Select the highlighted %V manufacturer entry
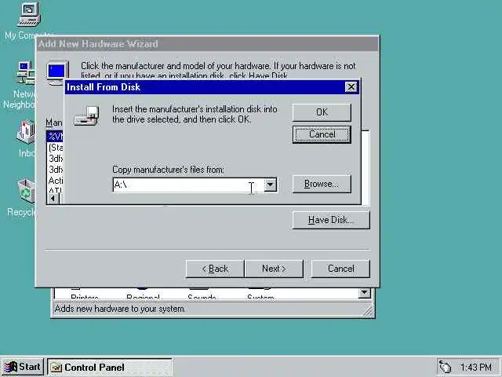The width and height of the screenshot is (502, 377). click(55, 136)
